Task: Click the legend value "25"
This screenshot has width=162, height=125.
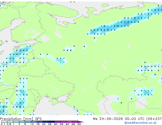Action: pyautogui.click(x=50, y=124)
